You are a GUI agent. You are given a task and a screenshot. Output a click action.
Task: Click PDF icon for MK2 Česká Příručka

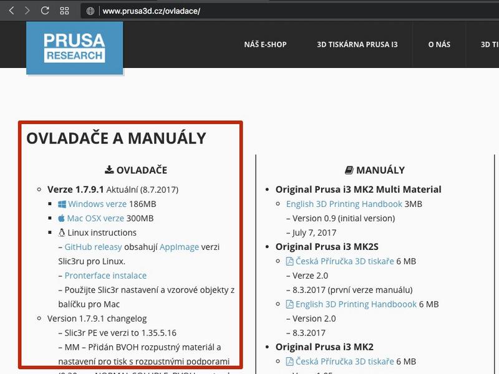[x=289, y=362]
